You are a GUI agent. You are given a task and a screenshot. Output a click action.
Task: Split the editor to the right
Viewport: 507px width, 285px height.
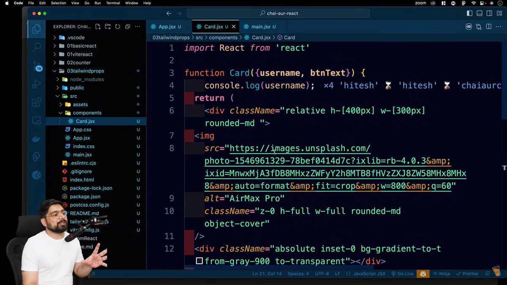pos(488,27)
